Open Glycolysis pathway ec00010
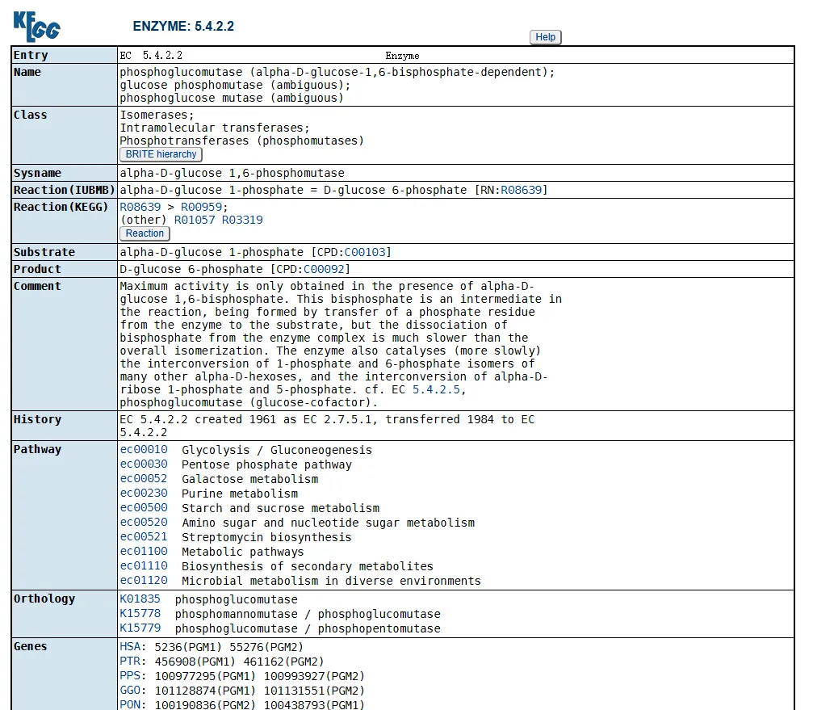Viewport: 813px width, 710px height. (144, 450)
